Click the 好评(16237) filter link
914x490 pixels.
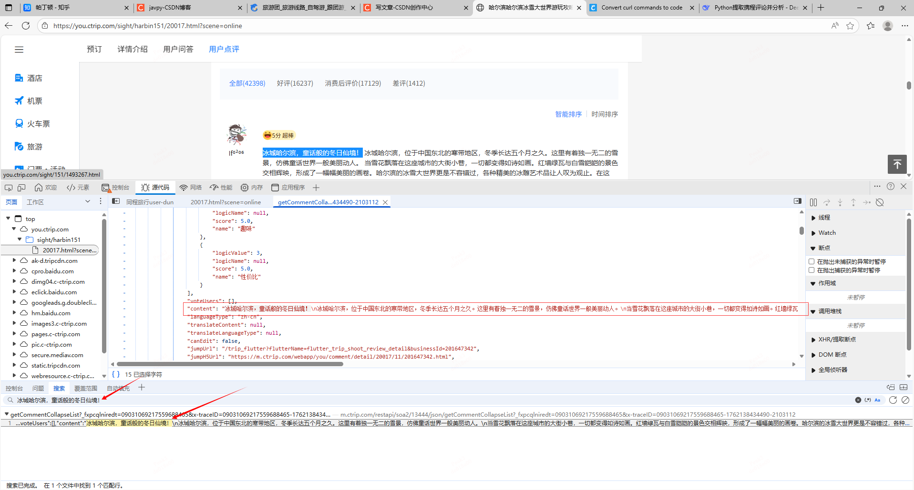click(295, 83)
